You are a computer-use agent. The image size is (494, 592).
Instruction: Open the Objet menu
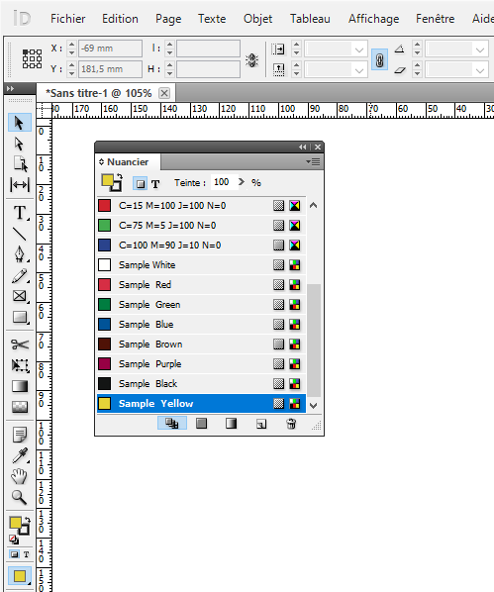(257, 19)
